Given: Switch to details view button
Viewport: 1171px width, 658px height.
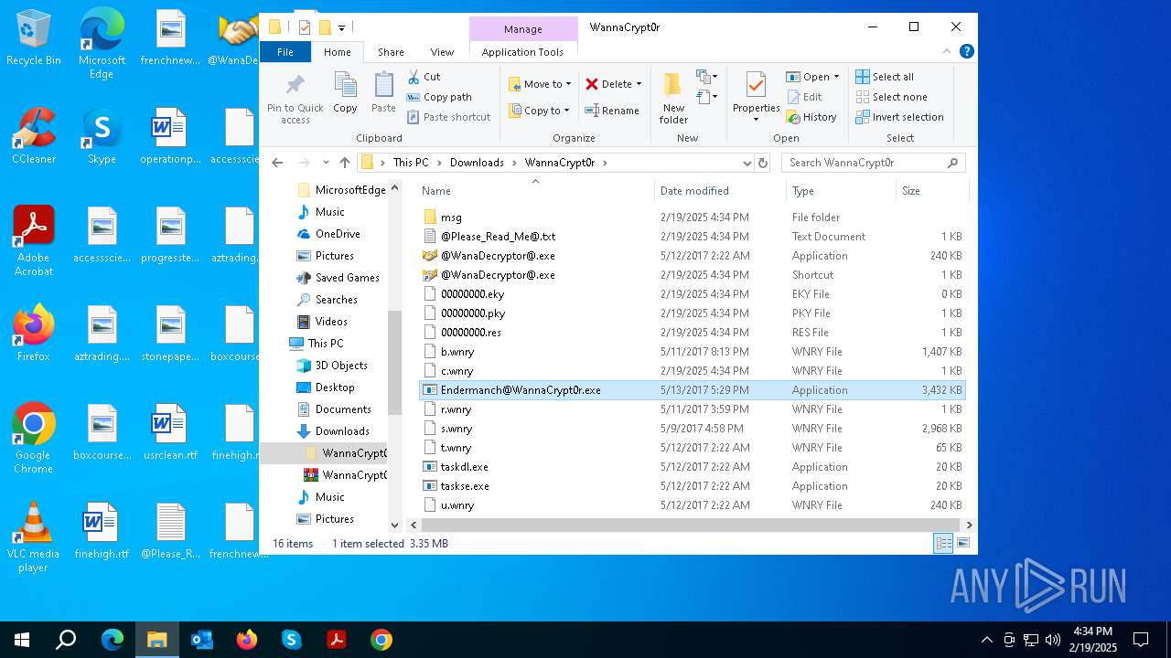Looking at the screenshot, I should pyautogui.click(x=943, y=543).
